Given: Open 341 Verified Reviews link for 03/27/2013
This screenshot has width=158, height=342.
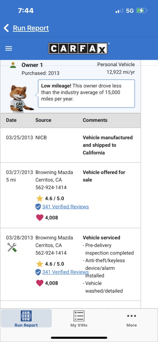Looking at the screenshot, I should (65, 206).
